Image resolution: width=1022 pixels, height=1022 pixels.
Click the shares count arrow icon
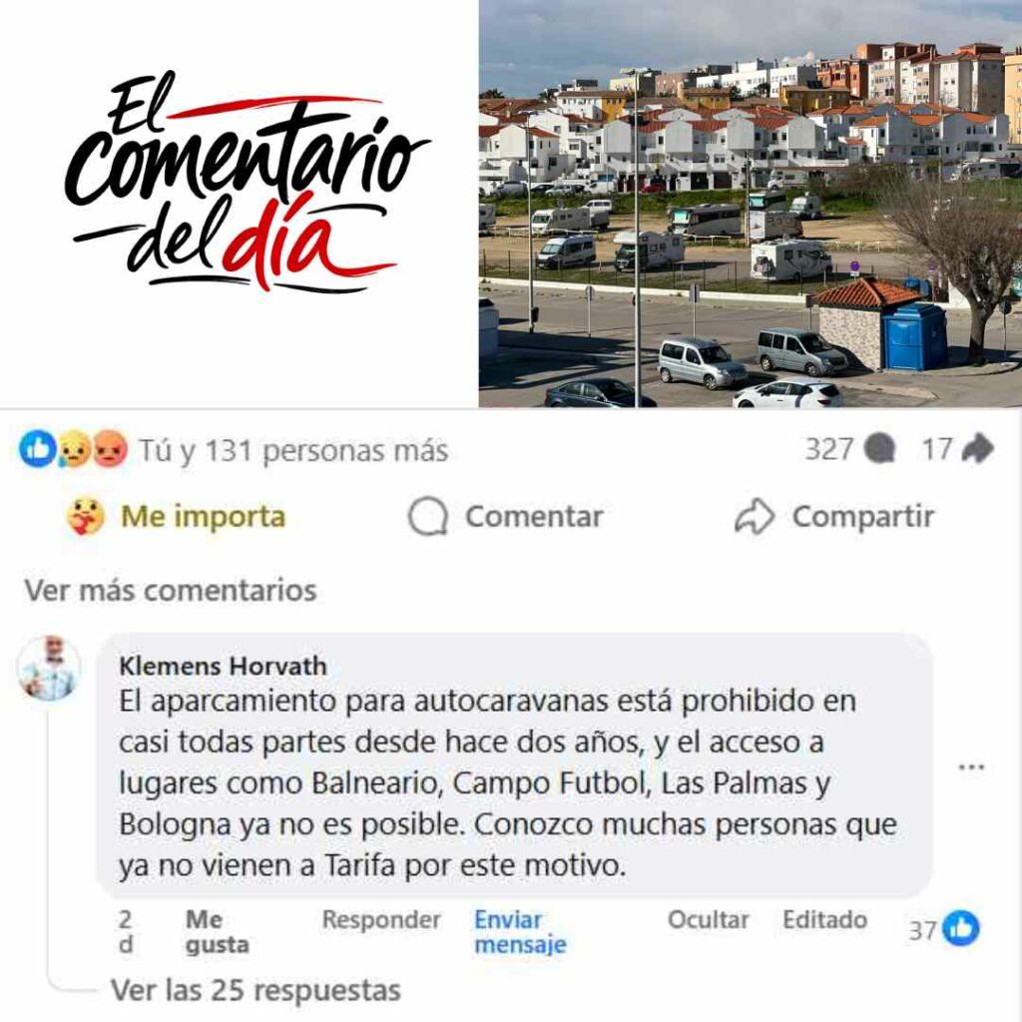977,448
